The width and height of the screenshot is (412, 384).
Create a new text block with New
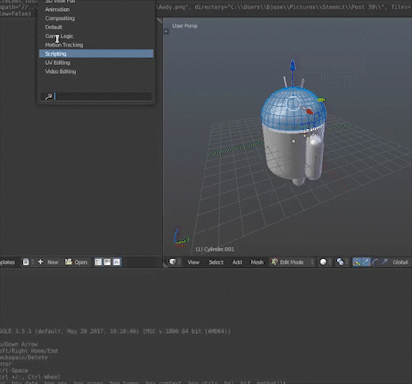click(49, 262)
